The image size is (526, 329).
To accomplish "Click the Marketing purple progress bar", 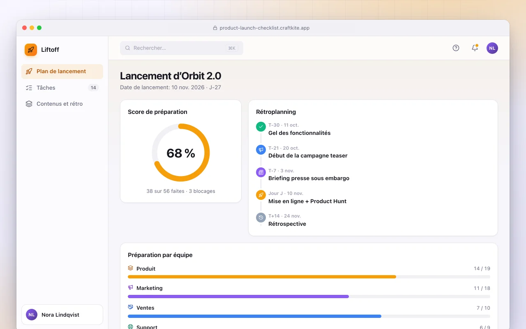I will 238,297.
